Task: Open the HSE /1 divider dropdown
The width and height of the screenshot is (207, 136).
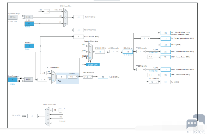Action: (x=42, y=80)
